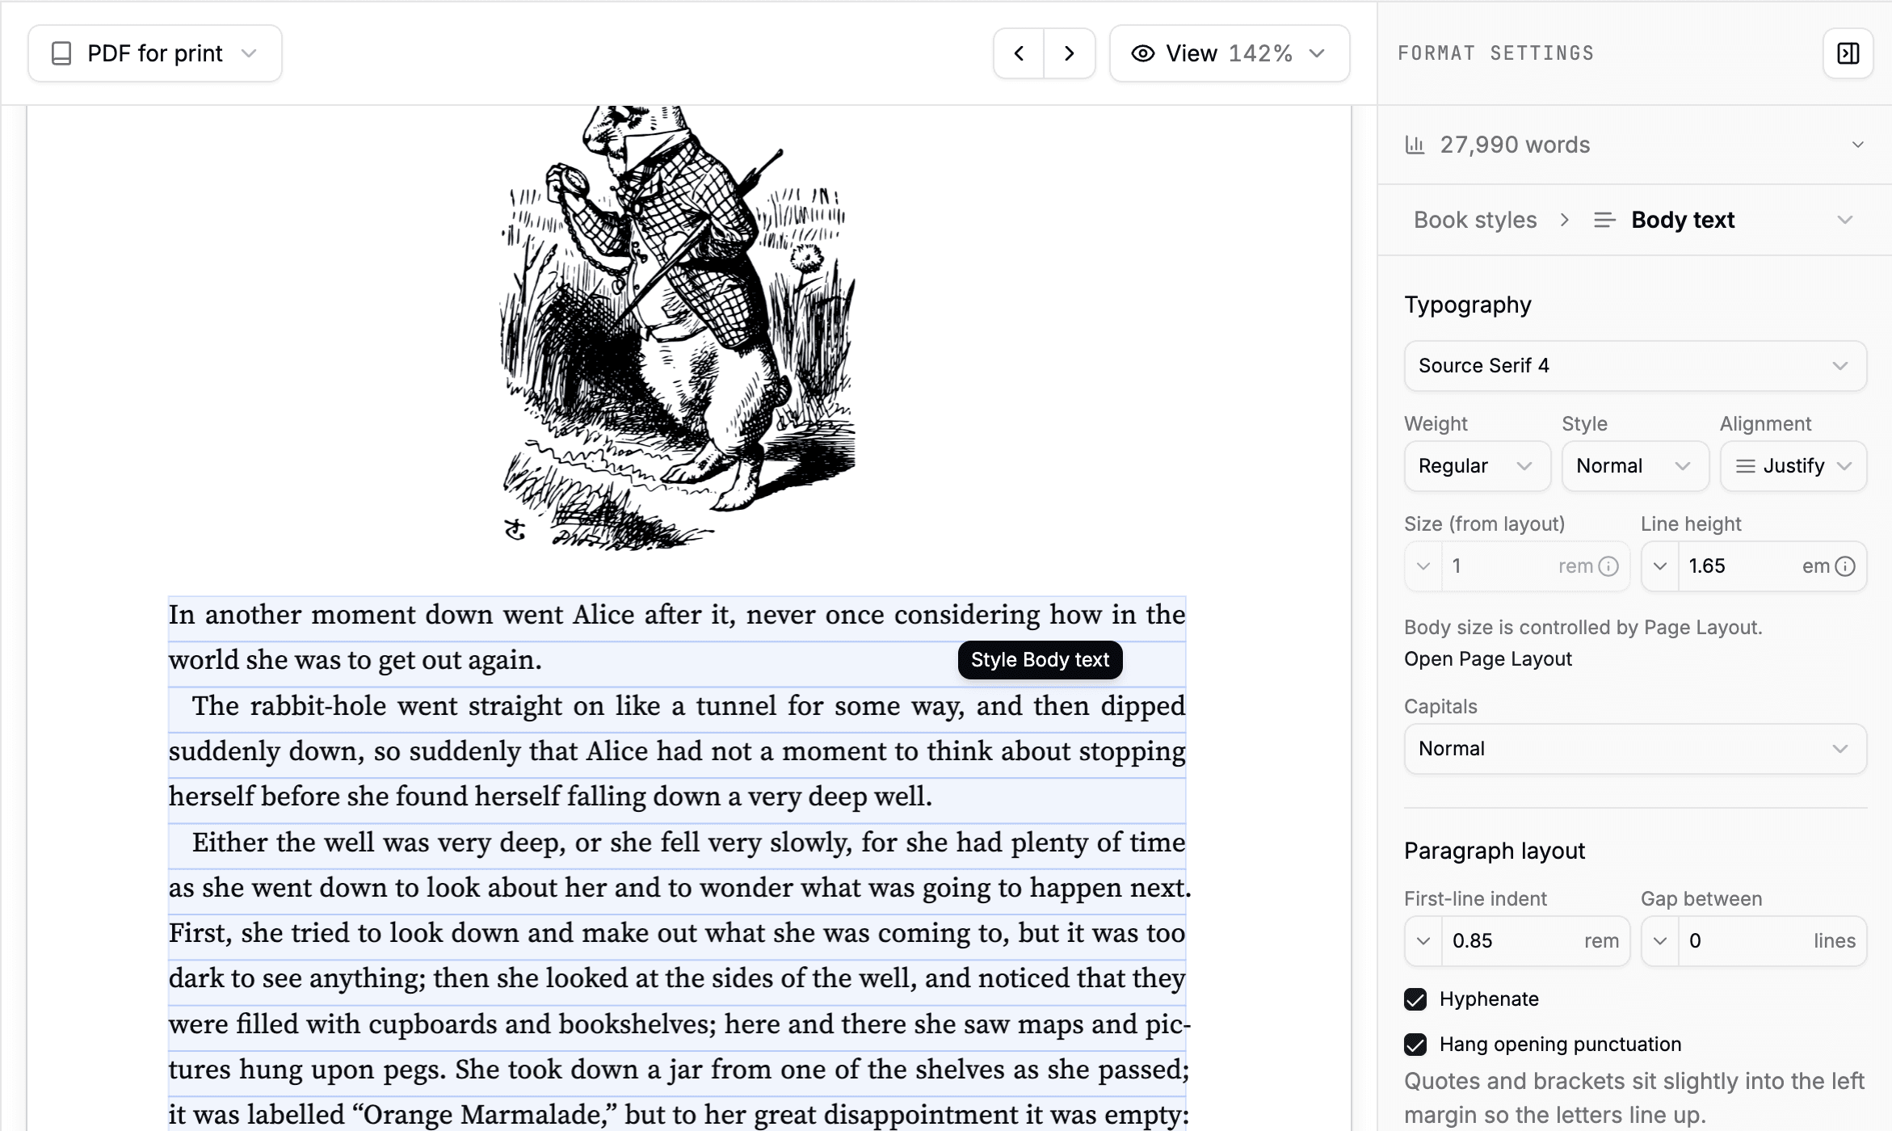The image size is (1892, 1131).
Task: Expand the 27,990 words statistics row
Action: tap(1635, 145)
